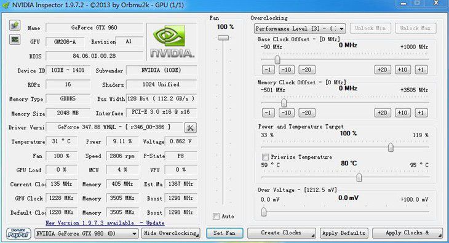Open the NVIDIA GeForce GTX 960 GPU selector
The image size is (449, 243).
pyautogui.click(x=87, y=234)
